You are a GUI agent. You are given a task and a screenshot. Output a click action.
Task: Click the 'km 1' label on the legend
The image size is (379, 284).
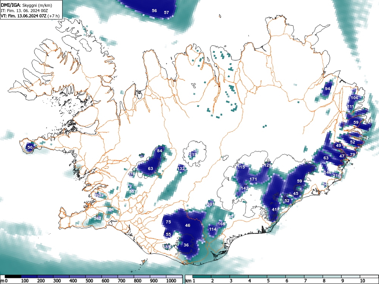click(191, 281)
